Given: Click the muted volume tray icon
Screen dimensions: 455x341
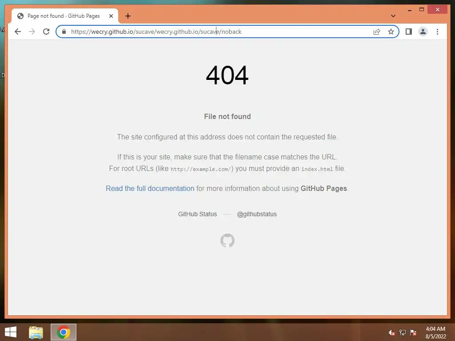Looking at the screenshot, I should pos(392,333).
